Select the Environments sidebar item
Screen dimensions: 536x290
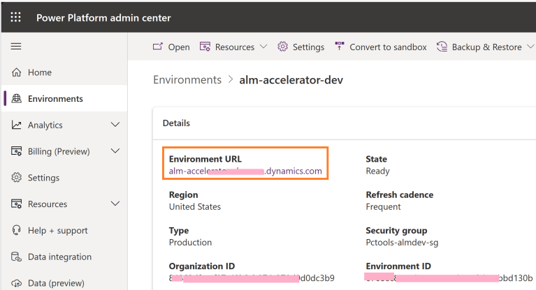click(x=55, y=99)
